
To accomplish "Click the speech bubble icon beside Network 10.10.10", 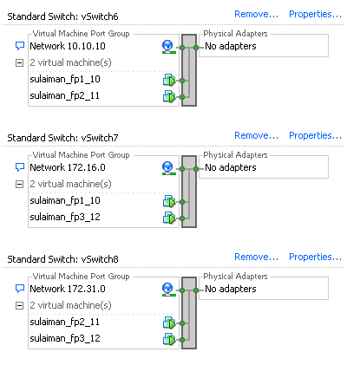I will click(x=19, y=46).
